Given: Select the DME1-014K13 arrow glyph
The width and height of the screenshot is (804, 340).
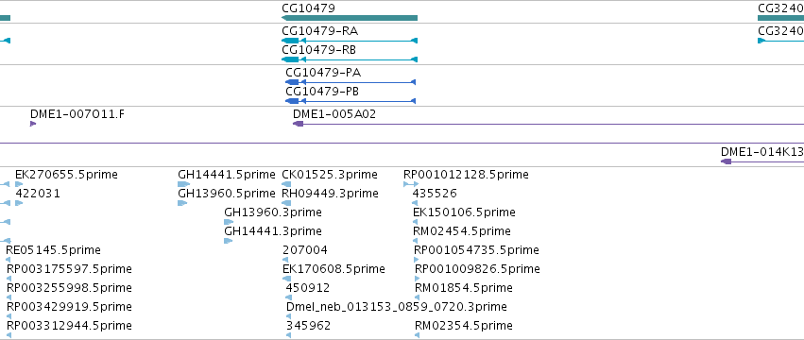Looking at the screenshot, I should pos(726,161).
